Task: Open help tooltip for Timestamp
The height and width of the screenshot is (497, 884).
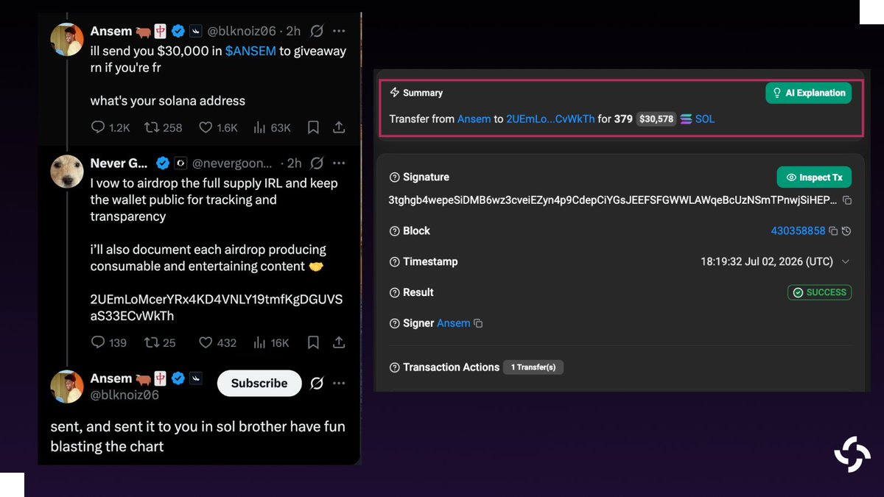Action: [395, 261]
